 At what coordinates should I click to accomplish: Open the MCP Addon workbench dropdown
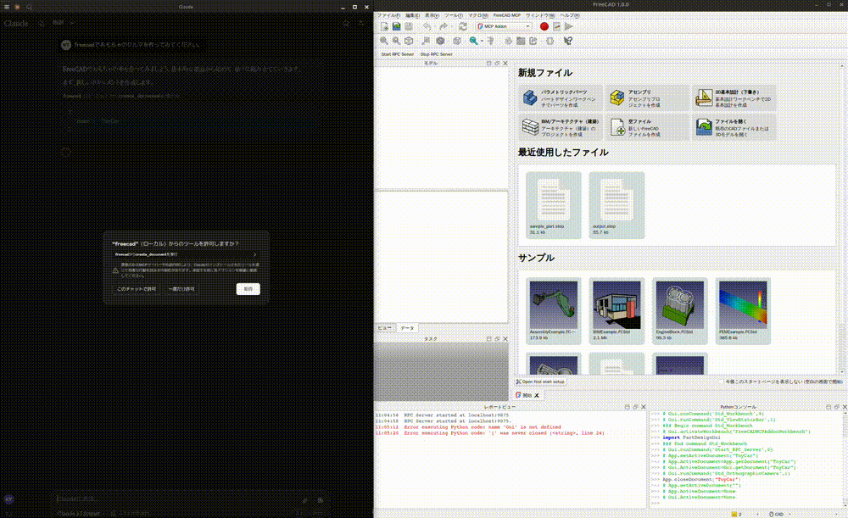504,27
